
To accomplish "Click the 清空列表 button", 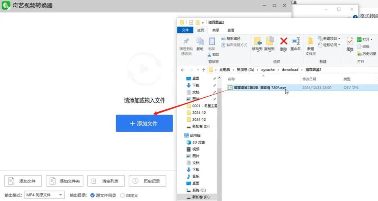I will pyautogui.click(x=106, y=181).
